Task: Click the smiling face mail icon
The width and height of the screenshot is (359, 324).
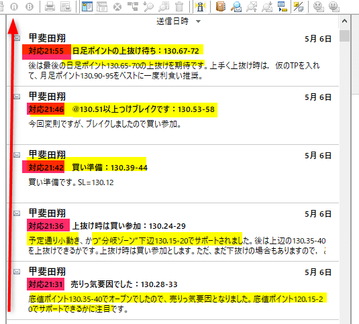Action: click(x=334, y=7)
